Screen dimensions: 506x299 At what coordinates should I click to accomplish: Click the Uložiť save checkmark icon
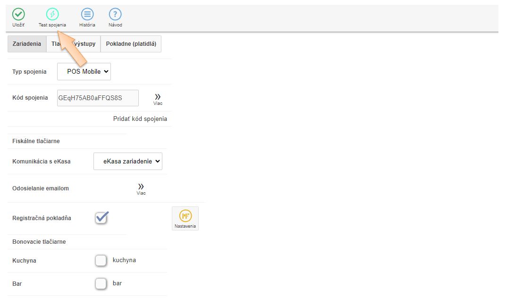pos(18,15)
